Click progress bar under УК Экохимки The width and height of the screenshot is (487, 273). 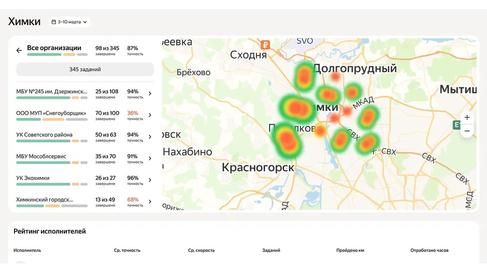pos(52,184)
